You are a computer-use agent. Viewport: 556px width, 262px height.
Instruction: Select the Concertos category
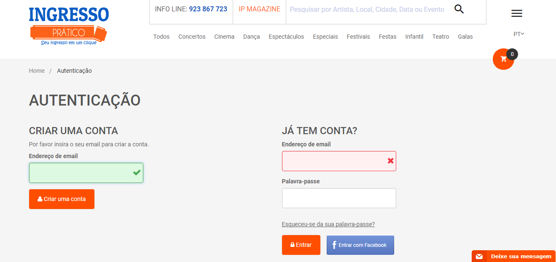point(192,37)
